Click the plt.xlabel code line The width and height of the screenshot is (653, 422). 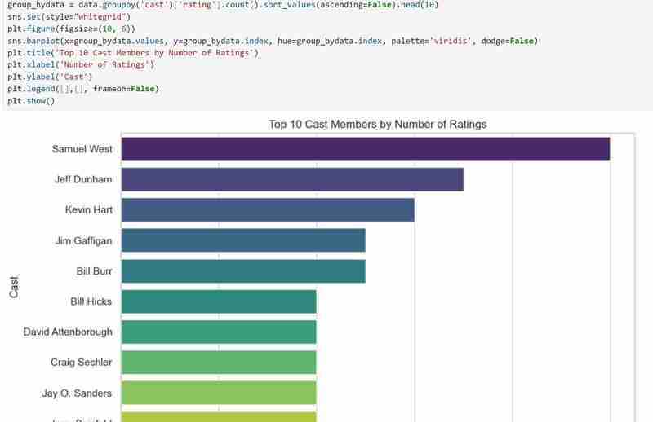pos(81,65)
